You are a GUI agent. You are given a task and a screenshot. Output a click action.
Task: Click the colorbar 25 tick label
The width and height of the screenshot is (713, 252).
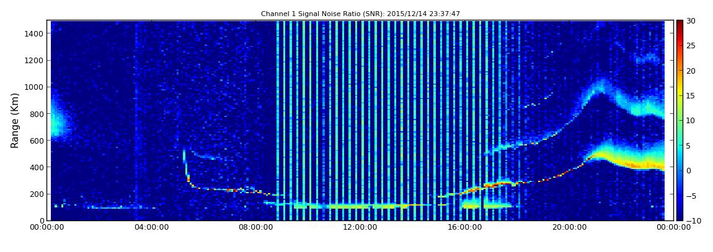(691, 45)
